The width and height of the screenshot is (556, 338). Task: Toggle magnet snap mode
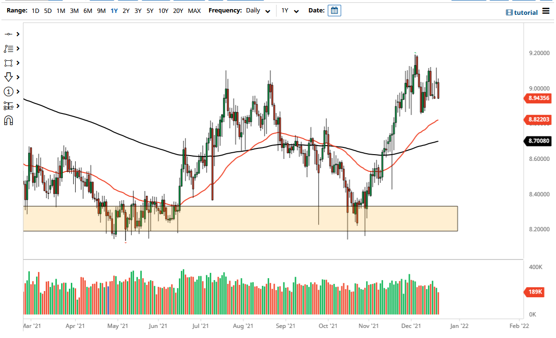tap(8, 120)
